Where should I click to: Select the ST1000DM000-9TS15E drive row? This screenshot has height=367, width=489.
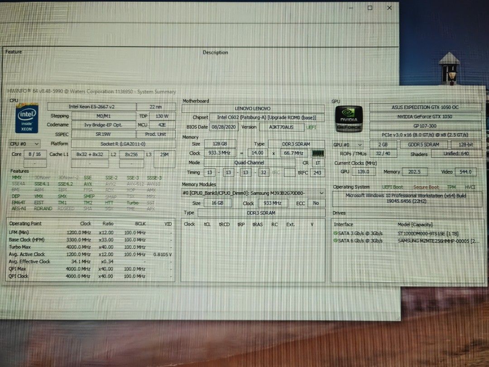407,233
